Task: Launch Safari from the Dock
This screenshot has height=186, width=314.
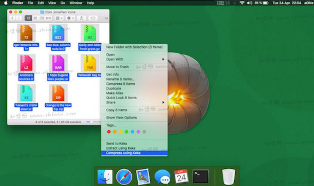Action: [124, 177]
